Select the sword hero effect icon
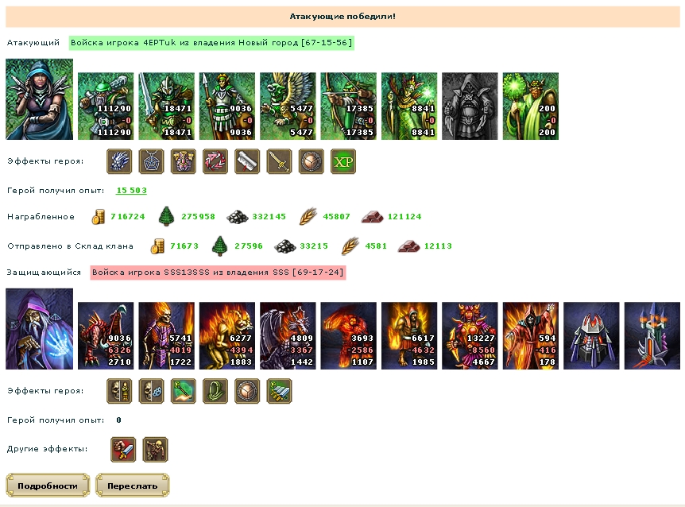Viewport: 685px width, 507px height. (279, 161)
